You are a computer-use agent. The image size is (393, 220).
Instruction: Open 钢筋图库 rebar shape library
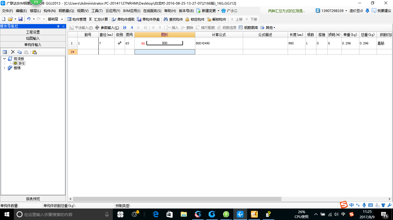click(x=248, y=28)
